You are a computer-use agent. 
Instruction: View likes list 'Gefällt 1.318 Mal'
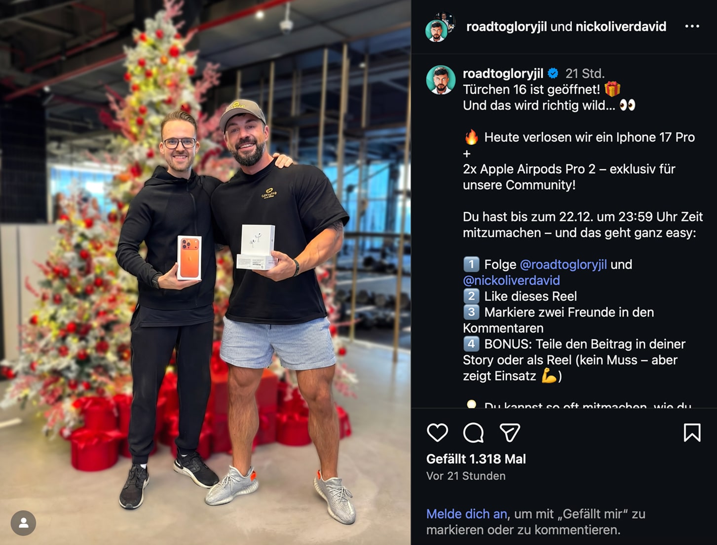coord(476,459)
